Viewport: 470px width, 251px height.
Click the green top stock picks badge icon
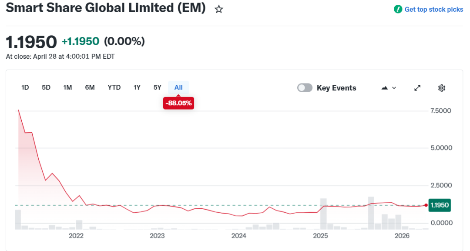[398, 9]
